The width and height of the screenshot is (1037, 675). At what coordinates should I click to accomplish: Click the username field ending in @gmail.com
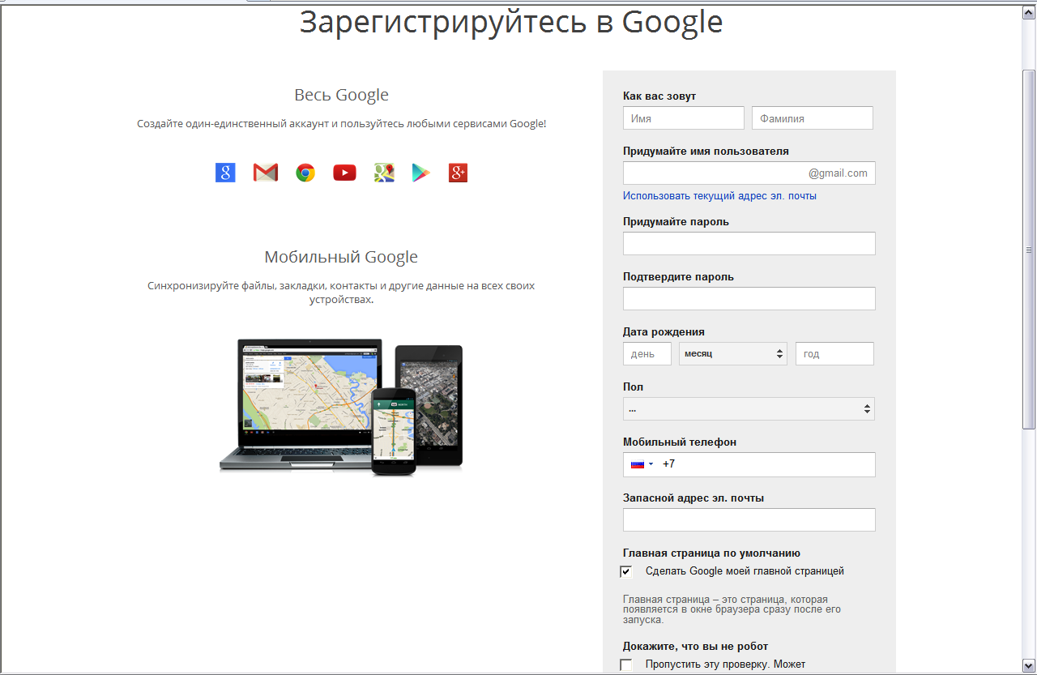click(713, 173)
